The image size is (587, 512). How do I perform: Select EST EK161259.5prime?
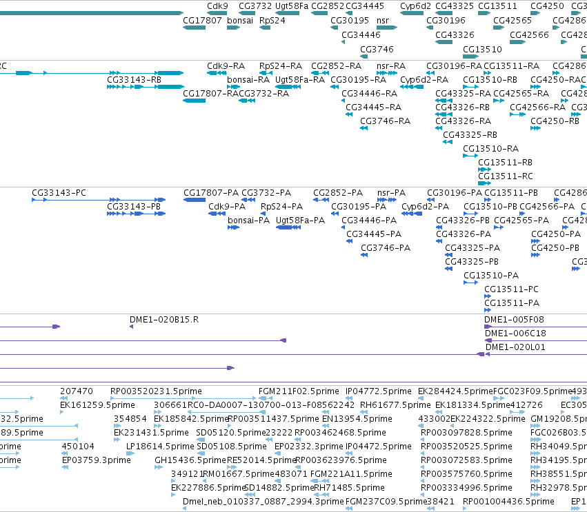[x=97, y=405]
